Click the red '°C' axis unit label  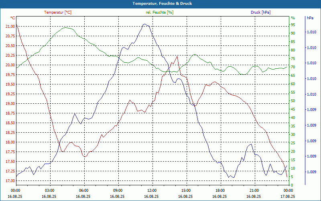click(x=12, y=18)
